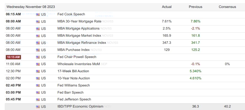Click the 17-Week Bill Auction link
The height and width of the screenshot is (110, 245).
[73, 71]
